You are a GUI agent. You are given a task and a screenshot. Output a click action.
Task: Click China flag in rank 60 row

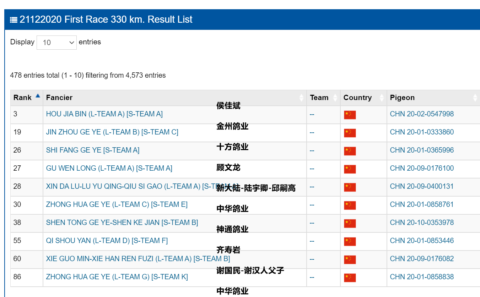(x=350, y=260)
